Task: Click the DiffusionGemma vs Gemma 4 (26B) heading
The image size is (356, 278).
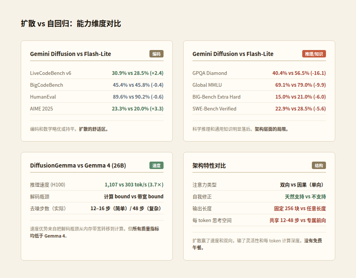Action: pyautogui.click(x=78, y=165)
